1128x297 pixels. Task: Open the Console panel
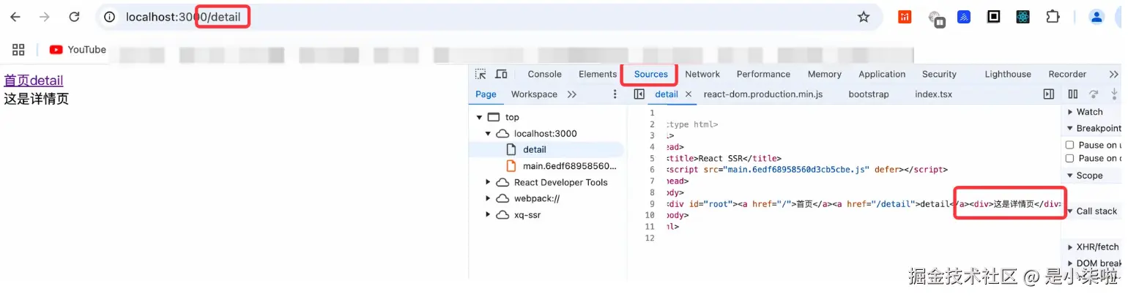[x=544, y=74]
